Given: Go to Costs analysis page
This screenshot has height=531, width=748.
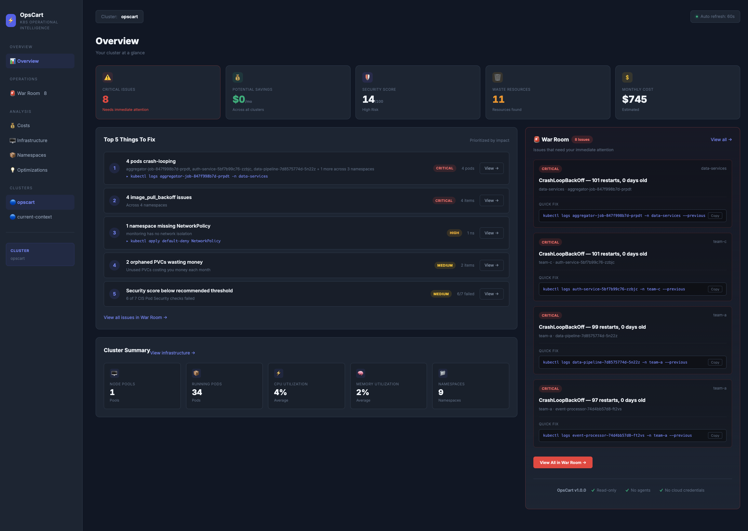Looking at the screenshot, I should [x=40, y=126].
